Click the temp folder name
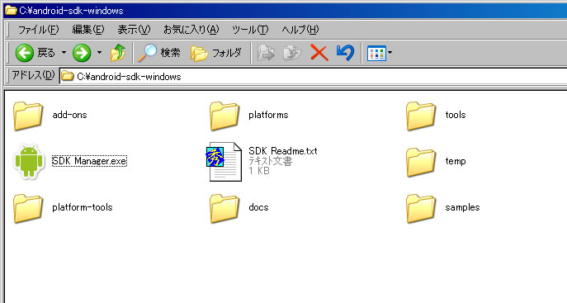Image resolution: width=567 pixels, height=303 pixels. coord(456,161)
